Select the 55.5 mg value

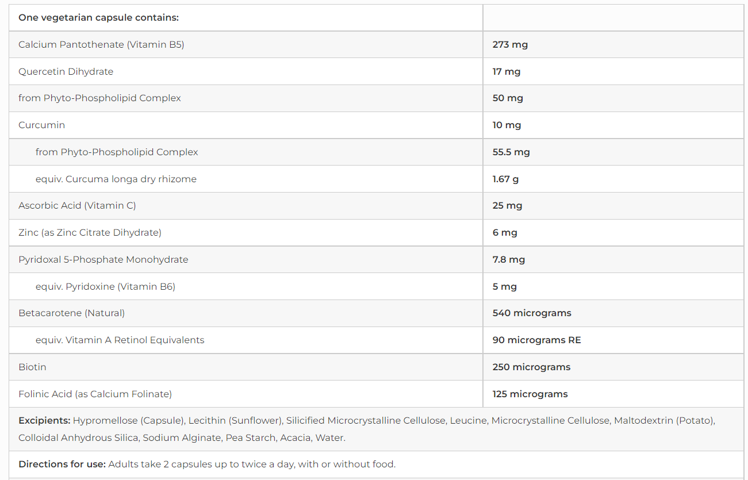tap(511, 152)
